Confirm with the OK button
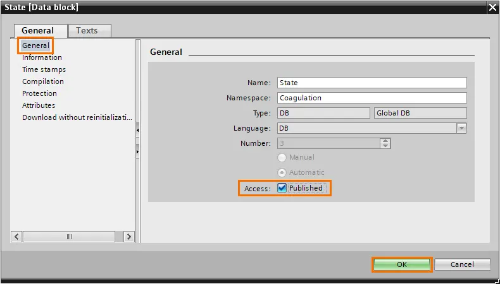Screen dimensions: 500x284 402,264
